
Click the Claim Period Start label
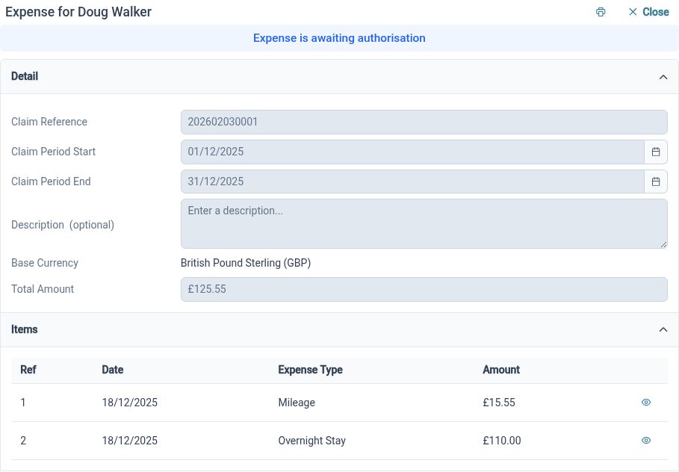[x=53, y=152]
